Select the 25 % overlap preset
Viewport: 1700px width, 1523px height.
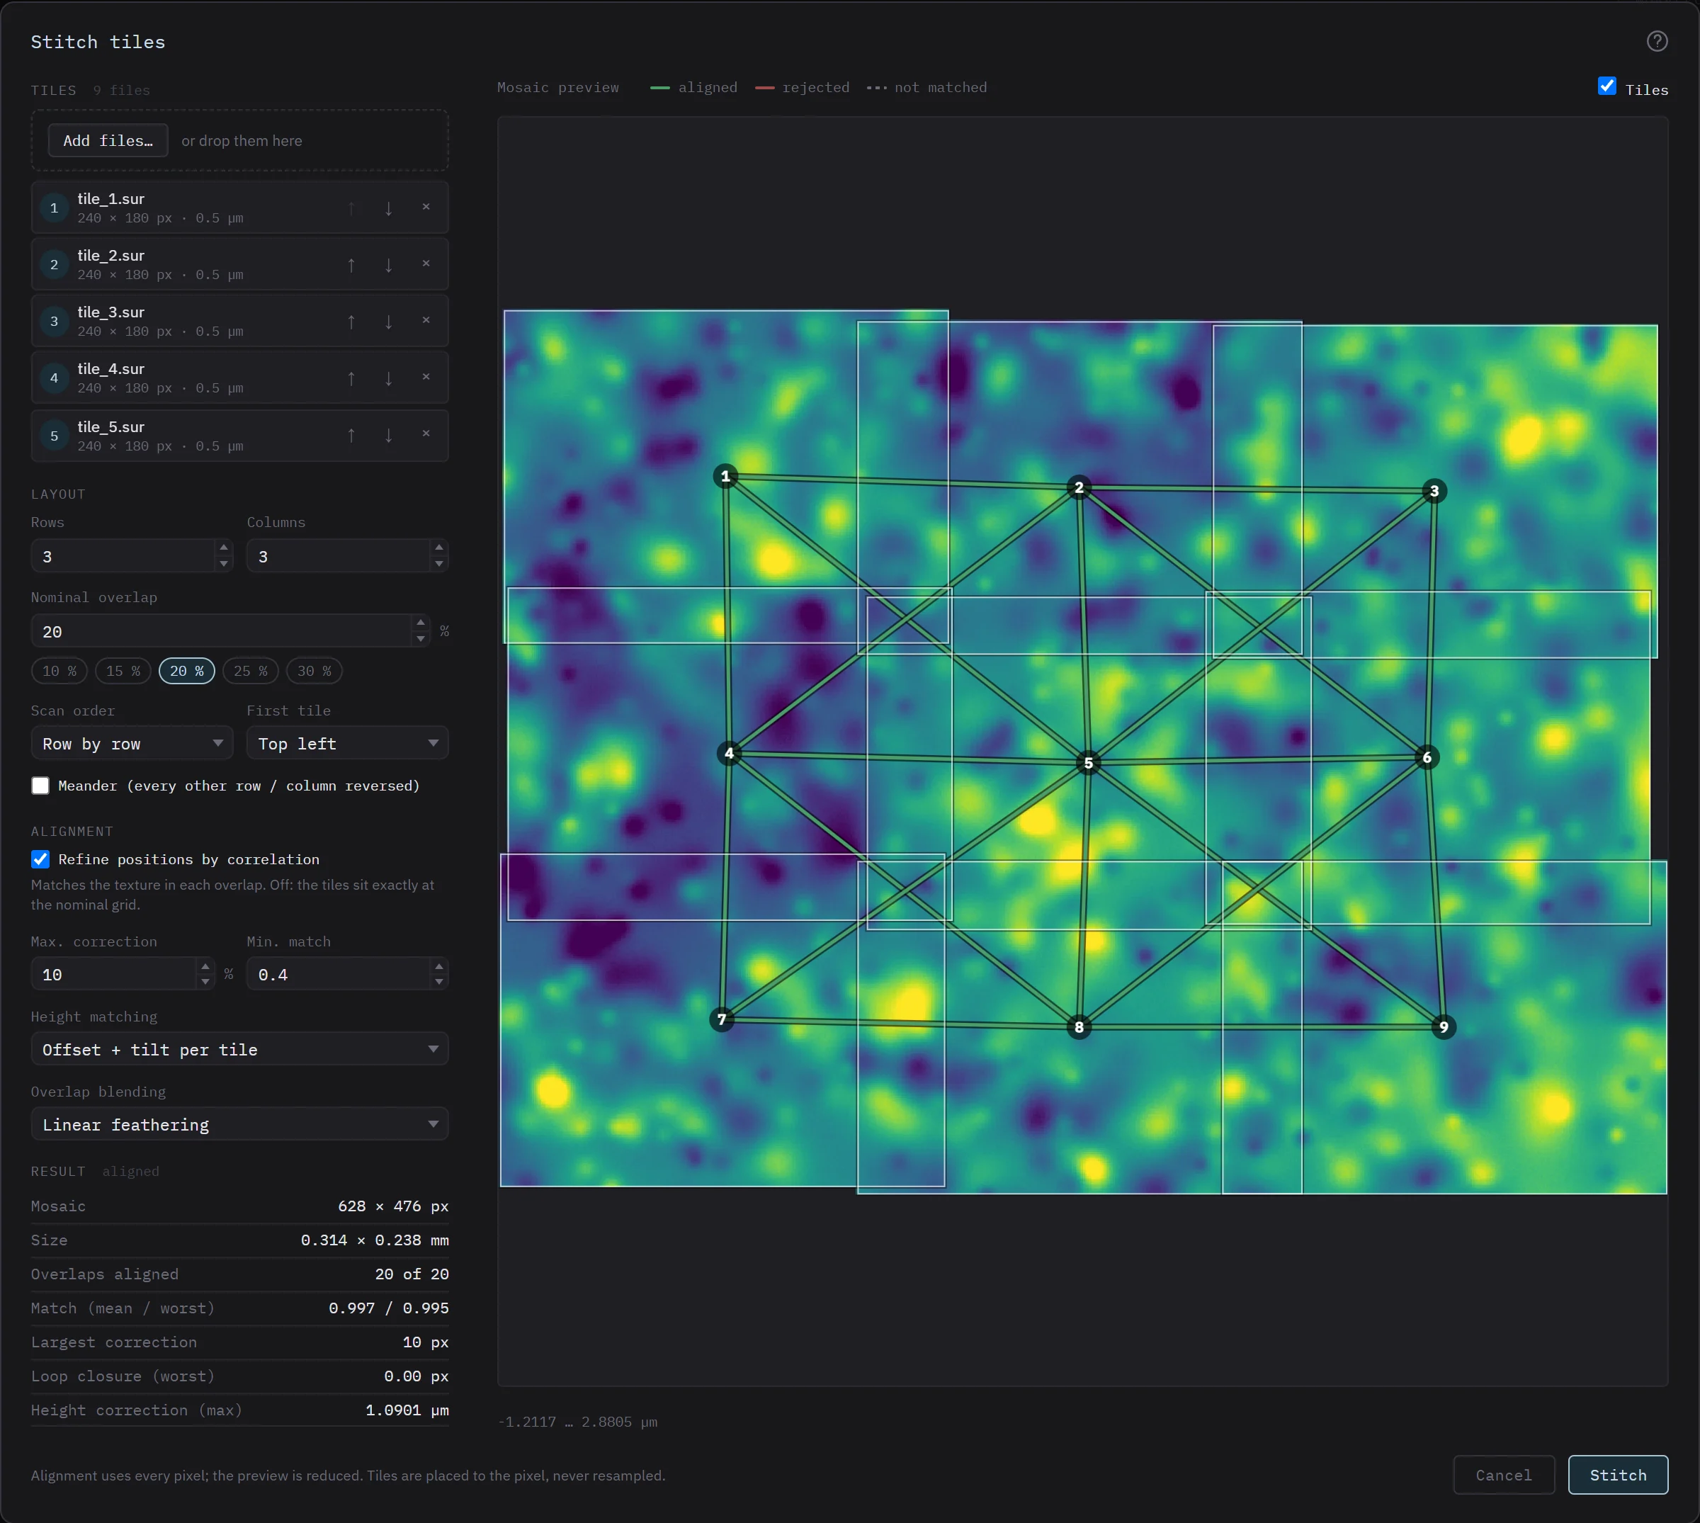point(250,671)
